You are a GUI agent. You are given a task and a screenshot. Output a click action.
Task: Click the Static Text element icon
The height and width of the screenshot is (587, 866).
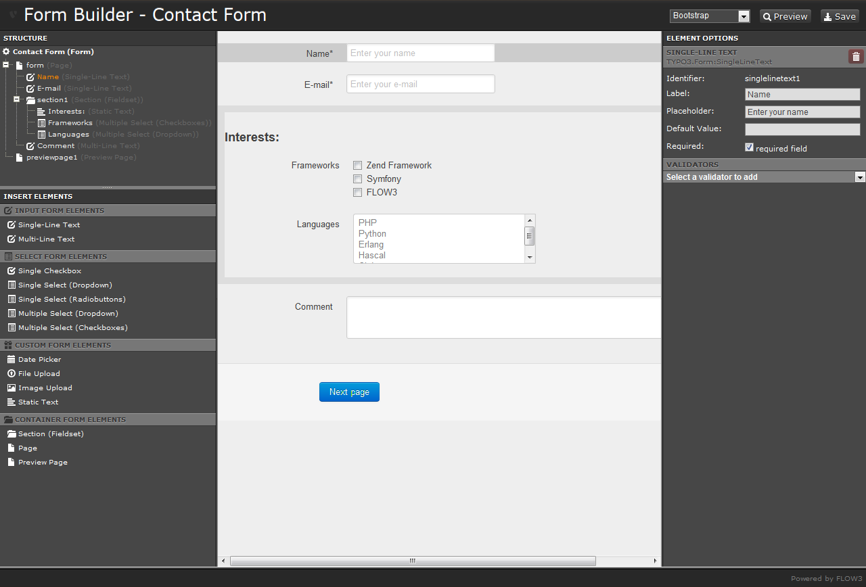click(12, 402)
